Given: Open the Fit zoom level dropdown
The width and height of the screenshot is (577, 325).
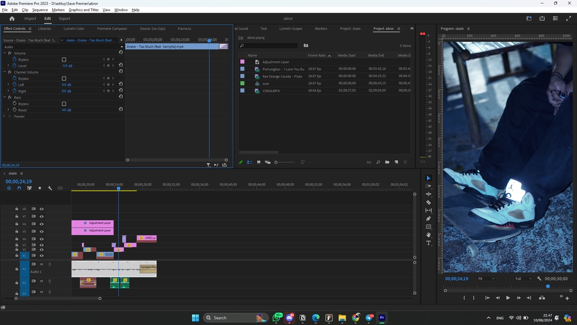Looking at the screenshot, I should point(486,279).
